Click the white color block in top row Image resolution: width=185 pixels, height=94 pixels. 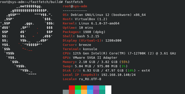point(108,87)
